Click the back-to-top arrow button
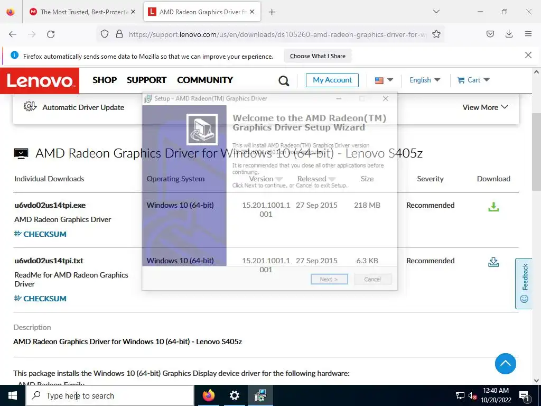 point(505,364)
